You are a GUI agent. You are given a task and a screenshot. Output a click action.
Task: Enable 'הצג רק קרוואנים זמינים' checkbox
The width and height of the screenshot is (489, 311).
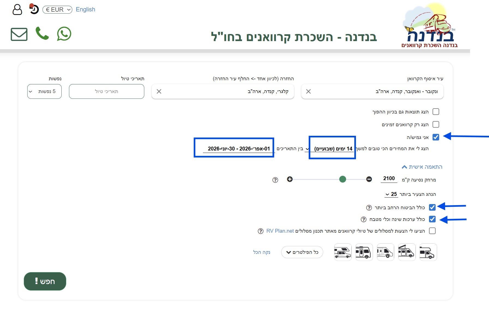click(x=436, y=124)
